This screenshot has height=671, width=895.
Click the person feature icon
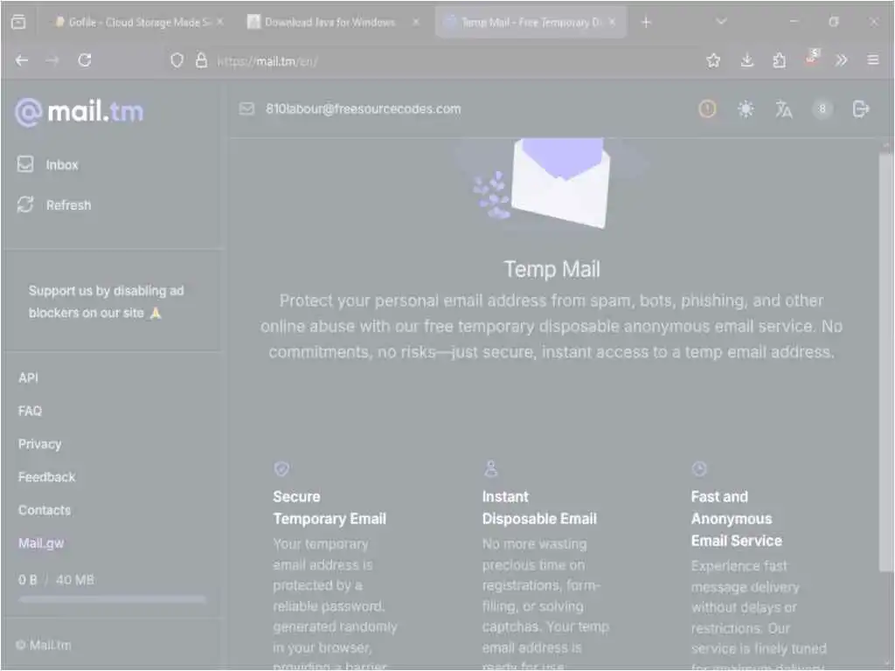pos(491,469)
